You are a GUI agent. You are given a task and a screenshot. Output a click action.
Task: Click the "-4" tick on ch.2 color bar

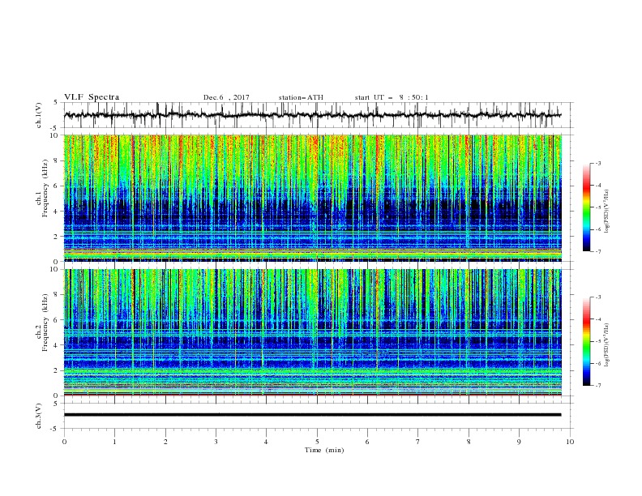(597, 319)
